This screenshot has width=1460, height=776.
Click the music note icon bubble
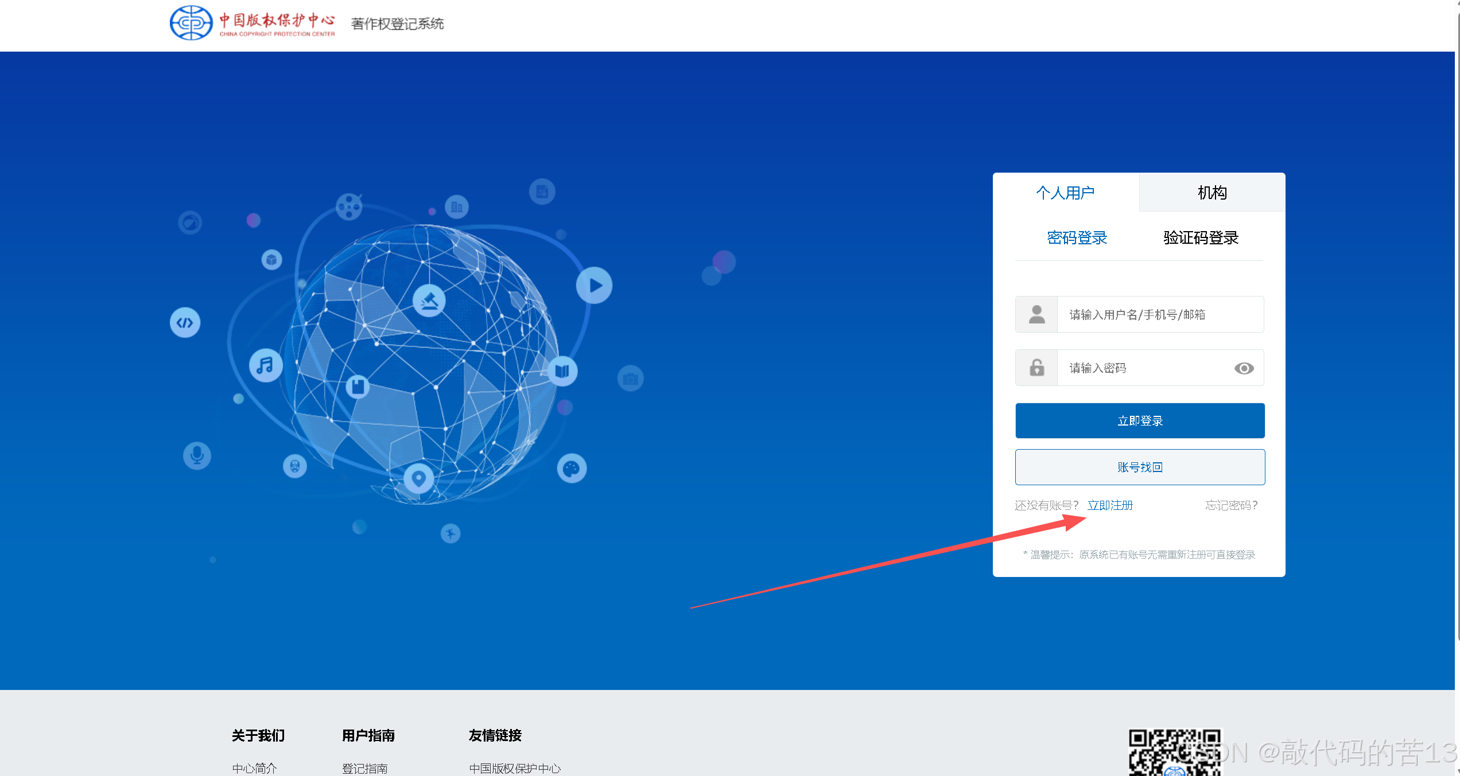[265, 365]
